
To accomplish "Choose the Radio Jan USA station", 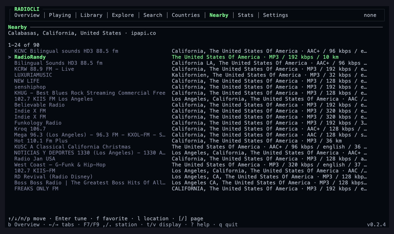I will click(x=191, y=159).
